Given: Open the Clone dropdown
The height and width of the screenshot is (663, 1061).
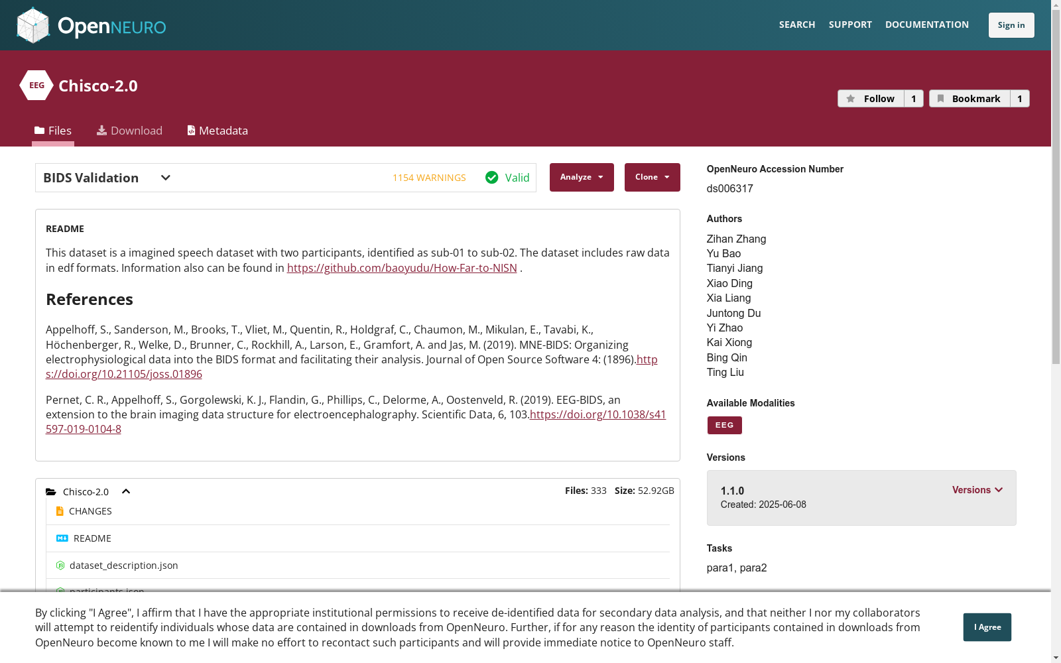Looking at the screenshot, I should [653, 177].
